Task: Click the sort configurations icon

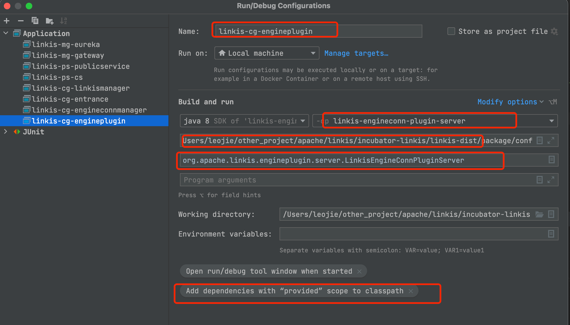Action: click(64, 21)
